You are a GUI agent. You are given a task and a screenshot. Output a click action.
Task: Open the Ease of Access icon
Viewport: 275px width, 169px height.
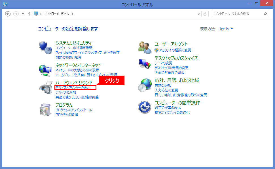tap(145, 107)
